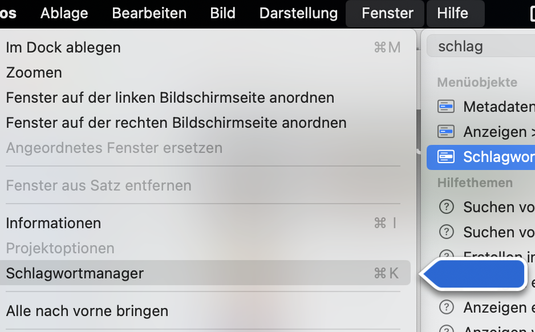The image size is (535, 332).
Task: Click question mark icon of second 'Suchen vo' topic
Action: point(445,232)
